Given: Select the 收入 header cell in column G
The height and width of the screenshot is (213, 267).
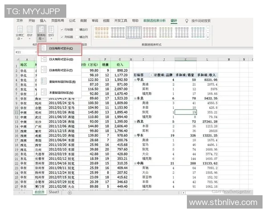Looking at the screenshot, I should point(120,65).
